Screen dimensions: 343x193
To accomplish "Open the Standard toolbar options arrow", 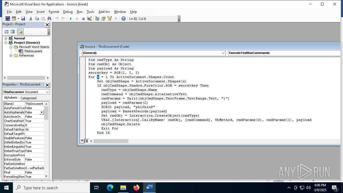I will (179, 19).
